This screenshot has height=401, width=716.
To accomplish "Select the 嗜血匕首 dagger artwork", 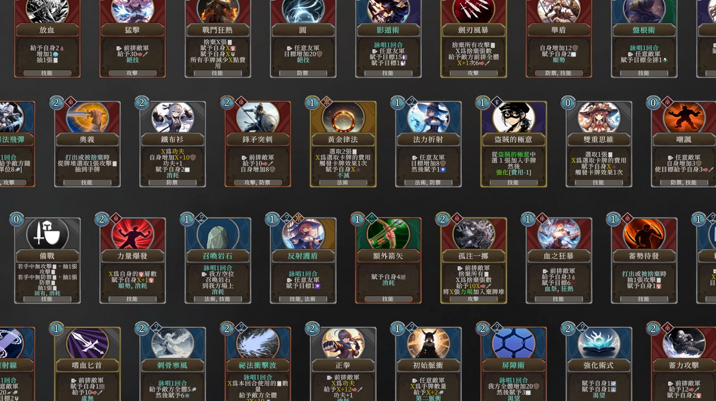I will (87, 343).
